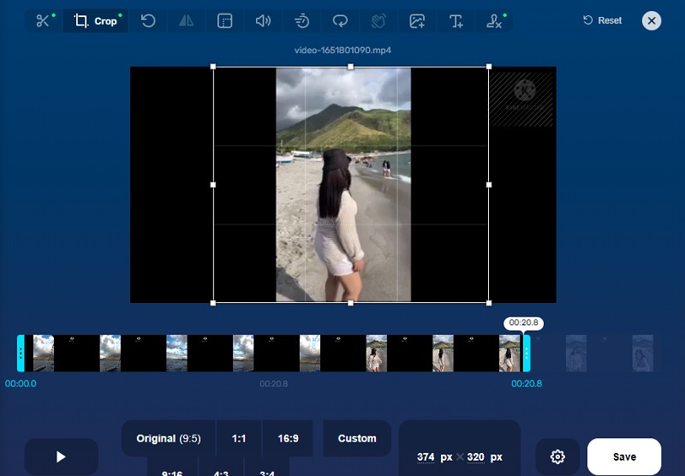Click the bottom-right crop corner handle
Image resolution: width=685 pixels, height=476 pixels.
(489, 303)
